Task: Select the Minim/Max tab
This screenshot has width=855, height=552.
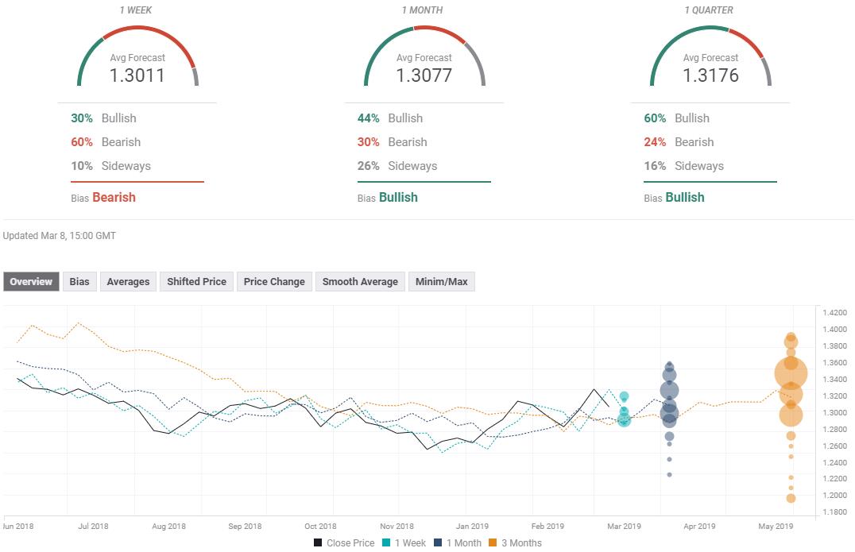Action: (441, 281)
